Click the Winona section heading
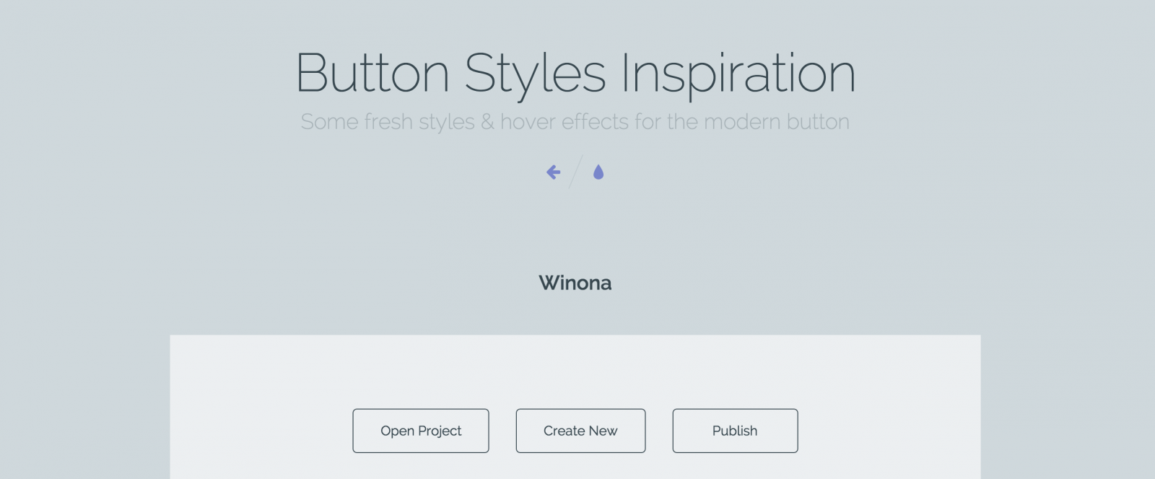This screenshot has height=479, width=1155. 575,283
